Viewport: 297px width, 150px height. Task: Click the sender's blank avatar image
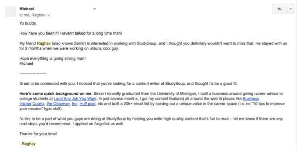coord(11,11)
